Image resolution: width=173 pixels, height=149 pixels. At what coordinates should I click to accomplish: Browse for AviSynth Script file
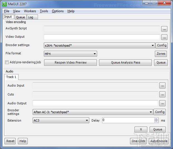point(164,29)
